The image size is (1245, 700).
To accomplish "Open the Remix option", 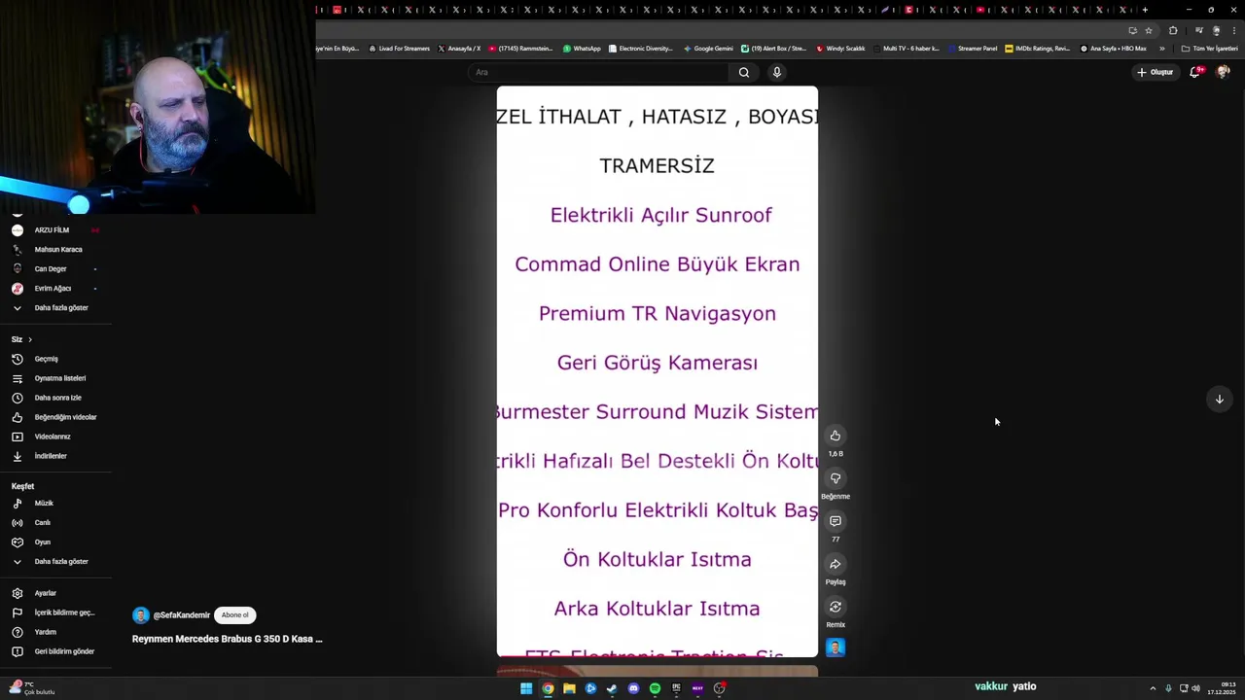I will coord(836,607).
